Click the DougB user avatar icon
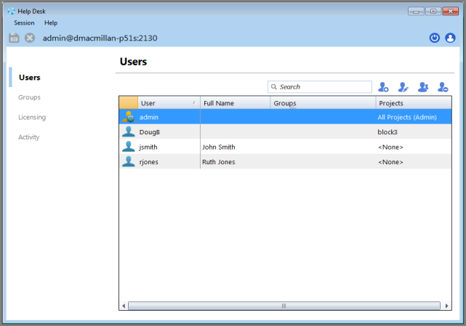 click(129, 131)
